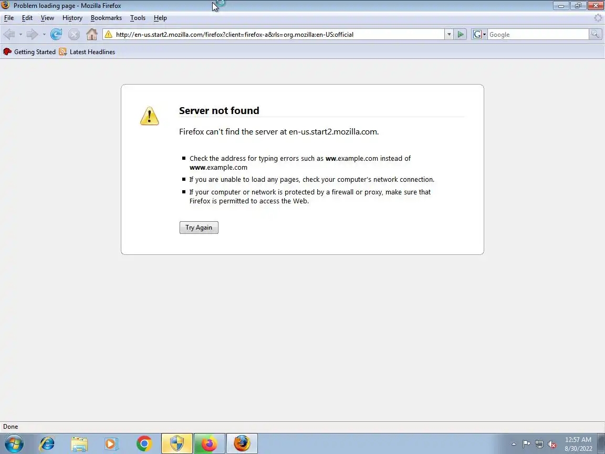This screenshot has width=605, height=454.
Task: Click the text about en-us.start2.mozilla.com
Action: (279, 132)
